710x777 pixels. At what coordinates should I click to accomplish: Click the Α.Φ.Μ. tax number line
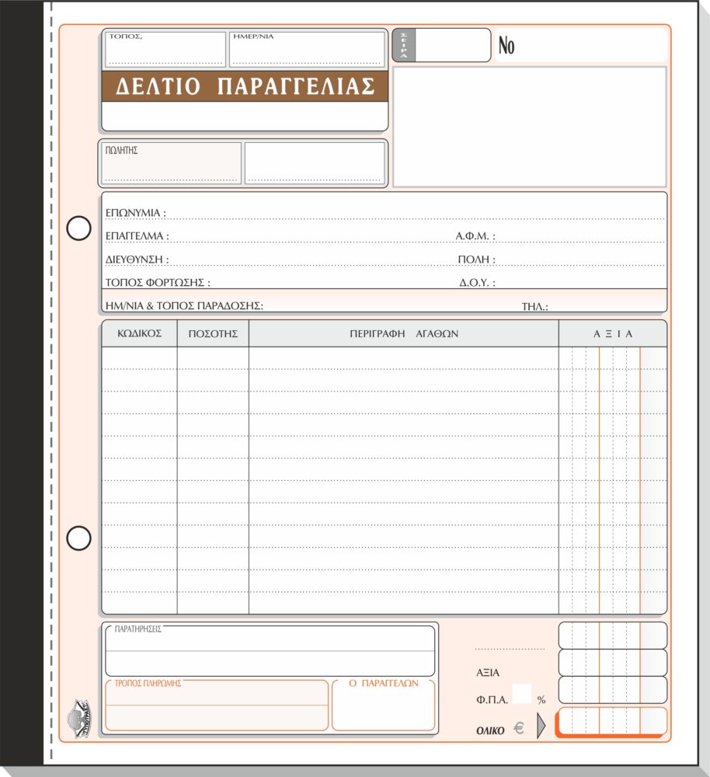[x=560, y=236]
